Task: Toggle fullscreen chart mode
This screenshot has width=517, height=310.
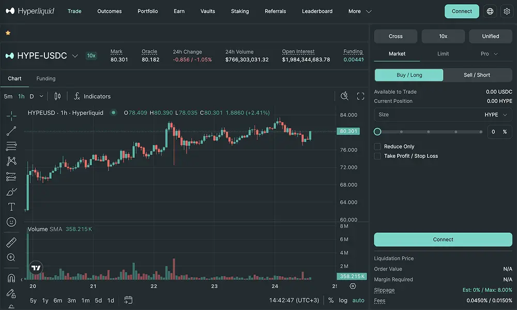Action: pyautogui.click(x=360, y=96)
